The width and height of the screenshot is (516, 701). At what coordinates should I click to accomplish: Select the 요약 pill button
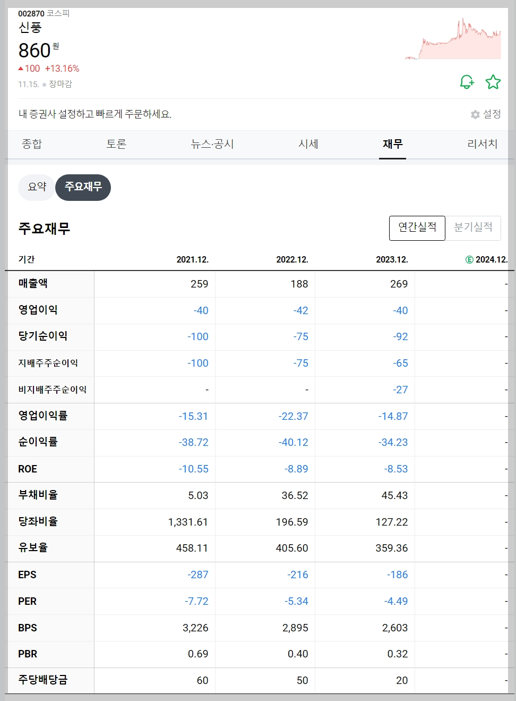coord(37,187)
